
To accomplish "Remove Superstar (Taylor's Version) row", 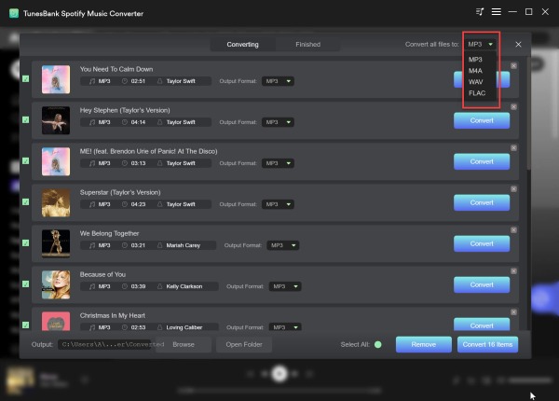I will [x=513, y=188].
